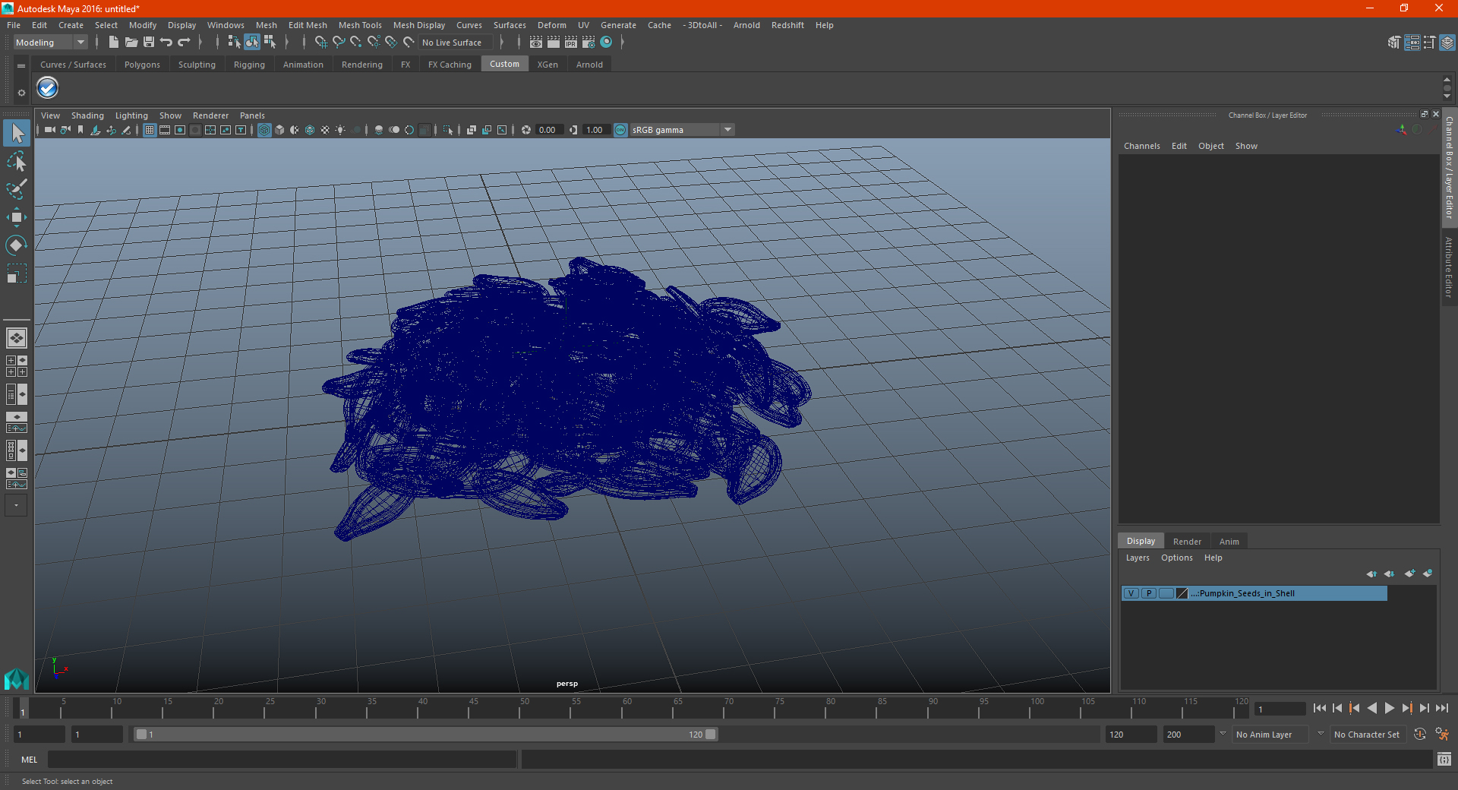Play animation forwards
Screen dimensions: 1458x790
click(1390, 708)
